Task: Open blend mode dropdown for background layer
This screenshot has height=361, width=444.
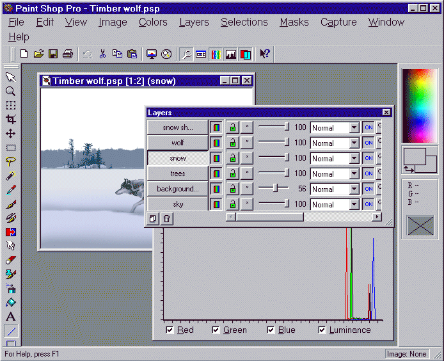Action: [x=354, y=189]
